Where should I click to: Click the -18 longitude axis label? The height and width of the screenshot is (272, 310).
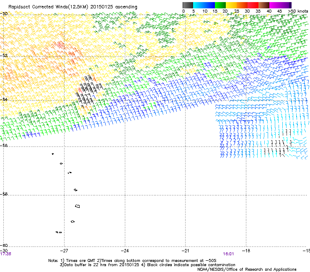[246, 251]
